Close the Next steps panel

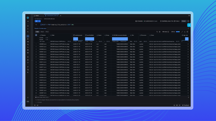[x=188, y=97]
